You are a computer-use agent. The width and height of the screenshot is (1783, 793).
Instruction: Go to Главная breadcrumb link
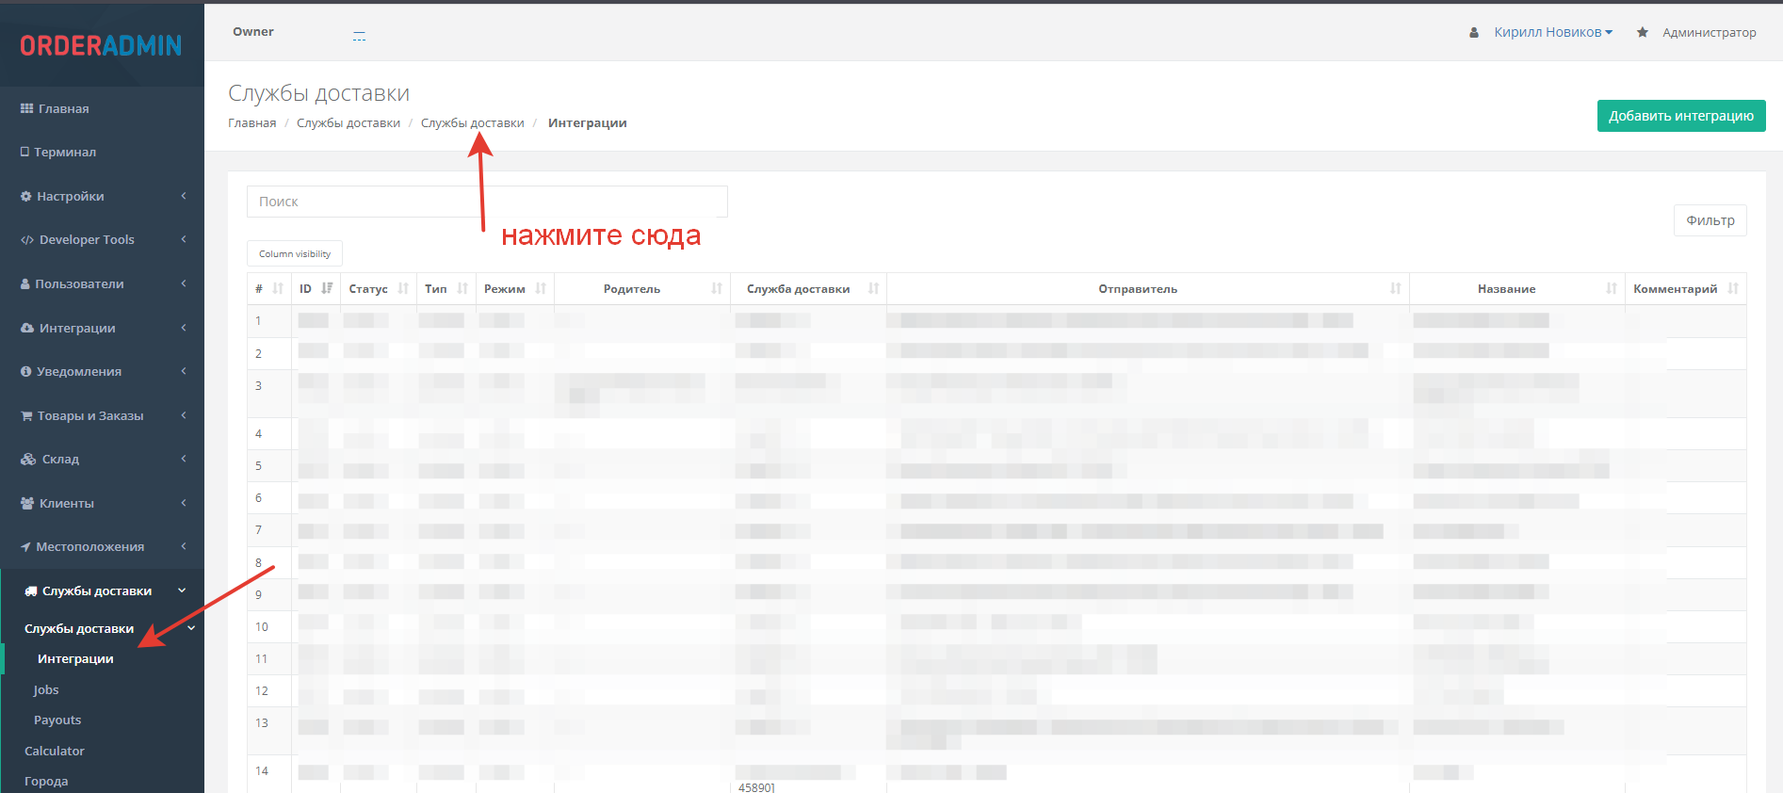tap(252, 123)
